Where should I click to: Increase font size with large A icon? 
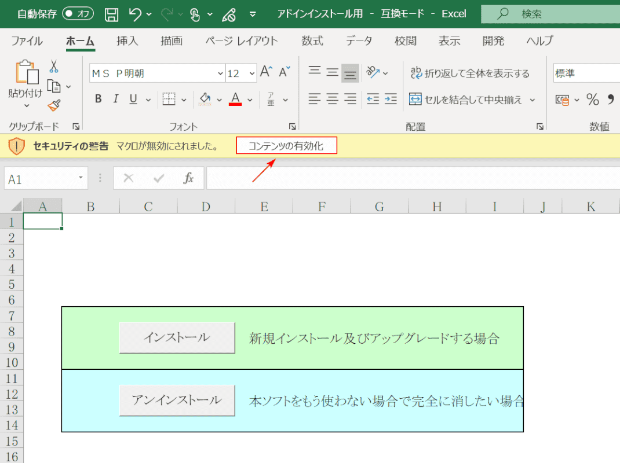coord(266,72)
